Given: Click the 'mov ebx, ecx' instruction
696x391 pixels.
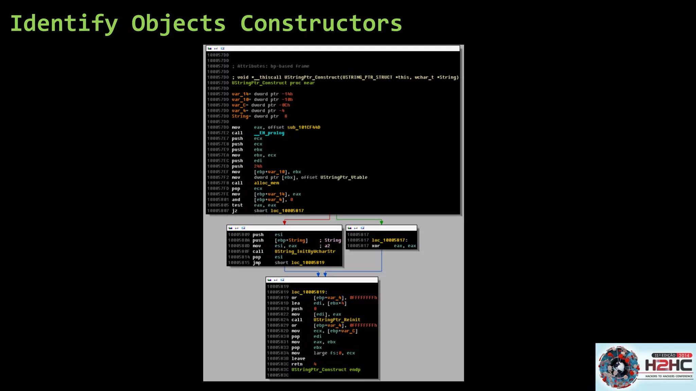Looking at the screenshot, I should [x=254, y=155].
